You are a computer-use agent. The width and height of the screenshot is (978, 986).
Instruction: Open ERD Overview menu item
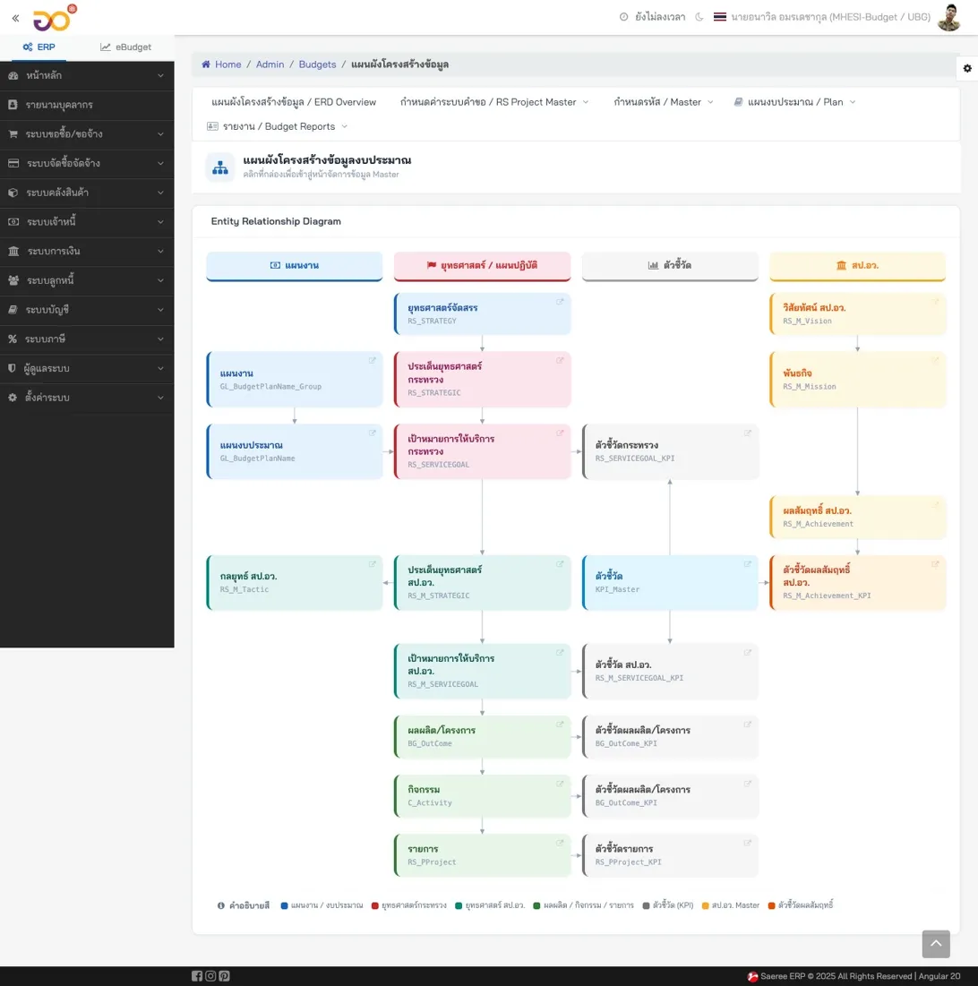[294, 102]
